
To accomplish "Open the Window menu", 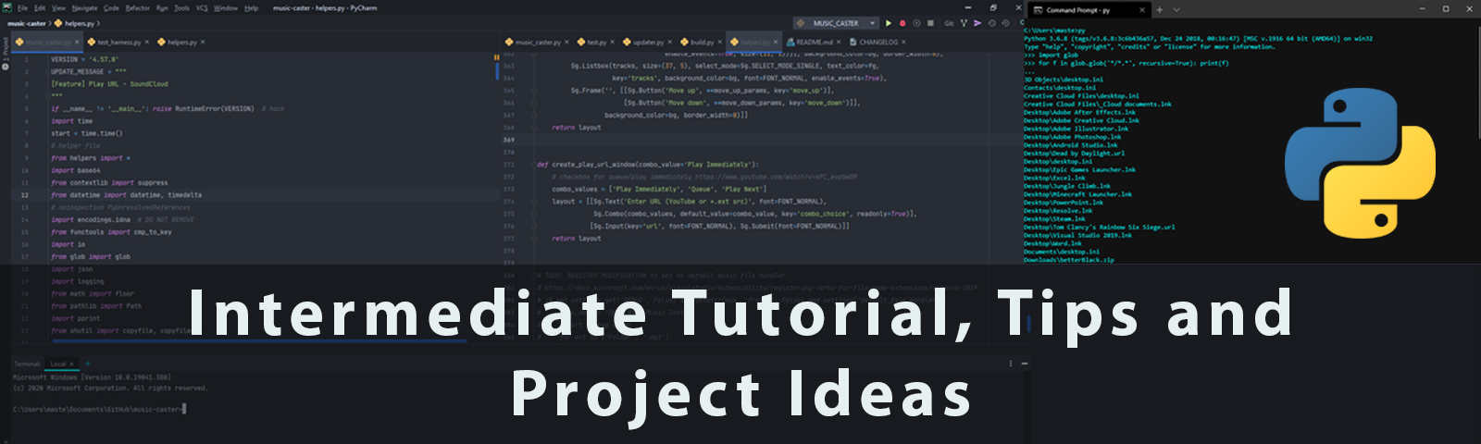I will pyautogui.click(x=226, y=7).
